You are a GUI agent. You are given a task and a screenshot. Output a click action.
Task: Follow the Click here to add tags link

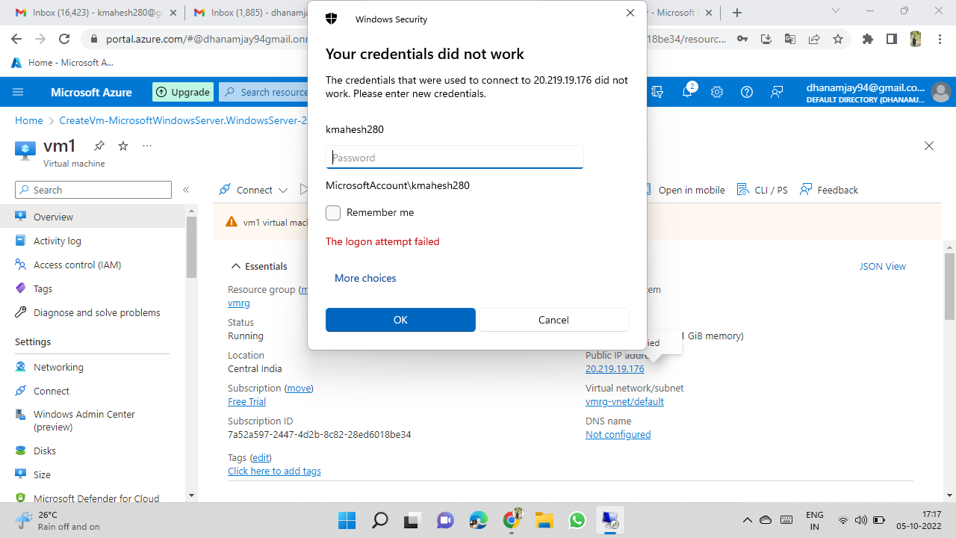click(x=274, y=471)
